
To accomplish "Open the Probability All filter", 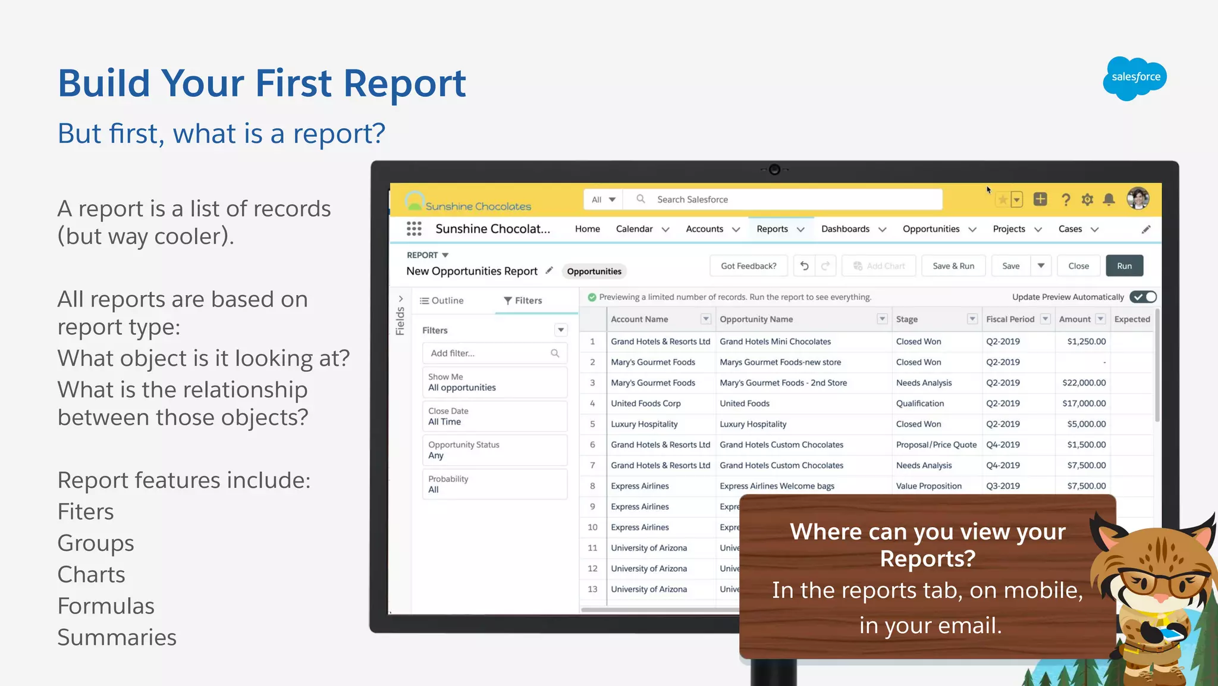I will 495,484.
